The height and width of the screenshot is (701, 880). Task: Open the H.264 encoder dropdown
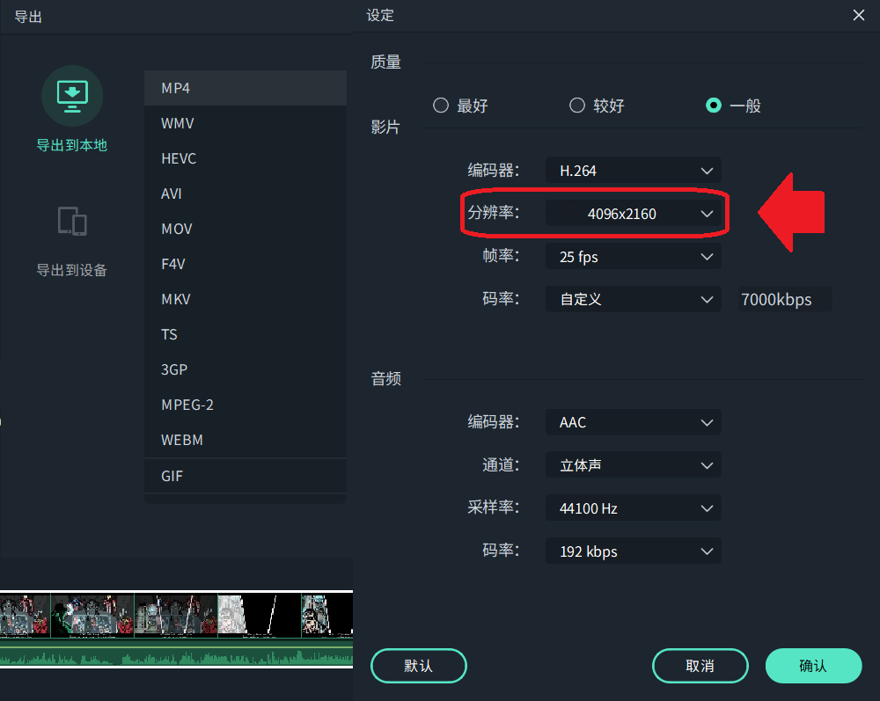(x=633, y=170)
